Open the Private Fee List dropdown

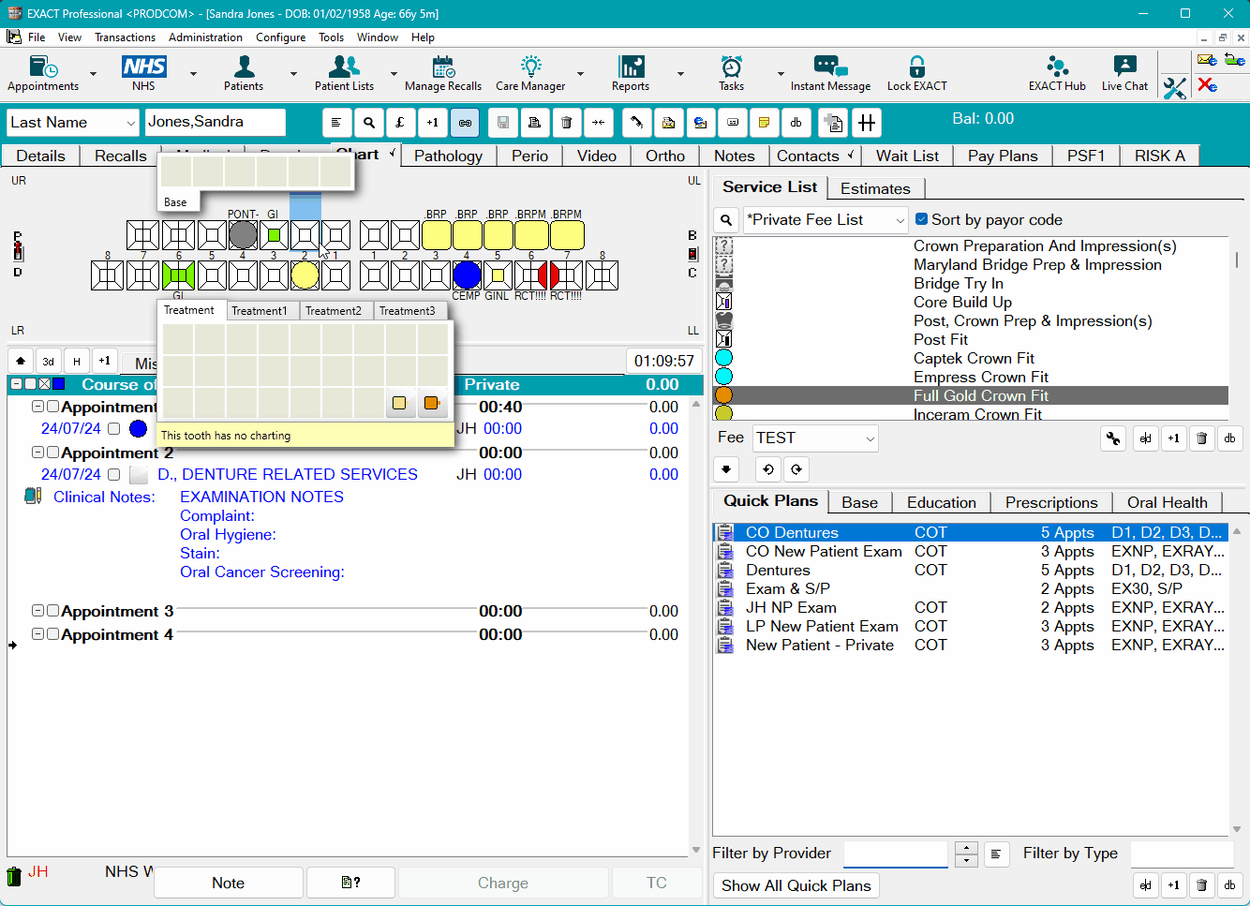[x=900, y=220]
